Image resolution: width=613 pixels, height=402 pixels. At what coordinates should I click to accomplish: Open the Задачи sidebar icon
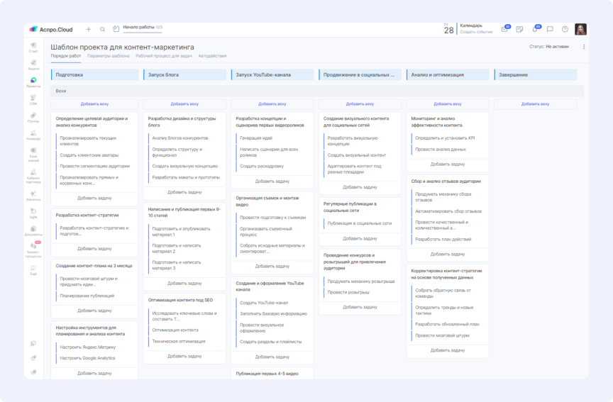(33, 65)
